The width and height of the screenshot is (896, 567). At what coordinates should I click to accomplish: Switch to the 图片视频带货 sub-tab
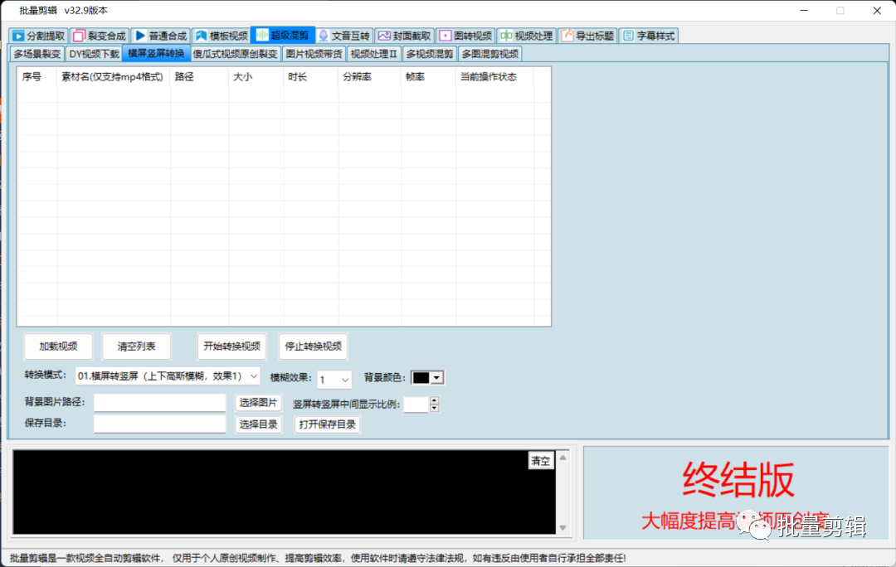click(314, 54)
